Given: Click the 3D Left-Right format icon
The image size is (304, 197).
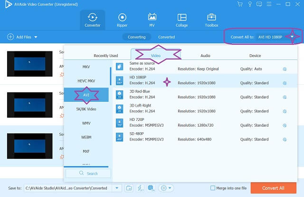Looking at the screenshot, I should tap(119, 109).
